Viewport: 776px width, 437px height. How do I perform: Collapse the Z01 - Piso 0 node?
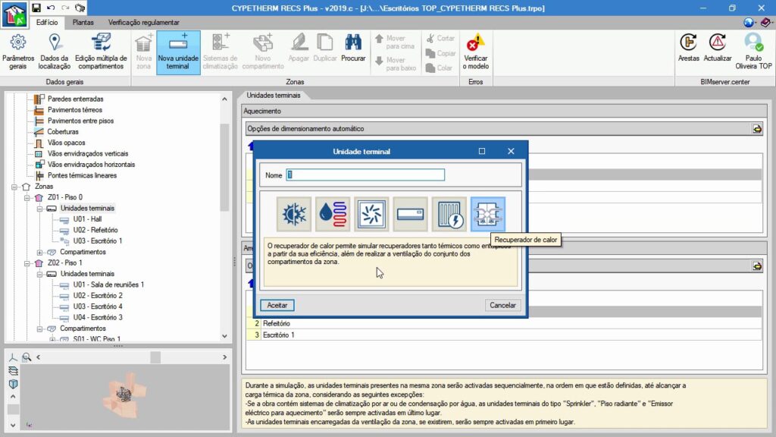pyautogui.click(x=28, y=197)
